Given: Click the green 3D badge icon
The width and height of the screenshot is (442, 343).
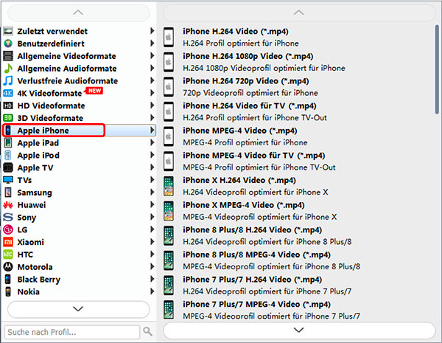Looking at the screenshot, I should 8,118.
